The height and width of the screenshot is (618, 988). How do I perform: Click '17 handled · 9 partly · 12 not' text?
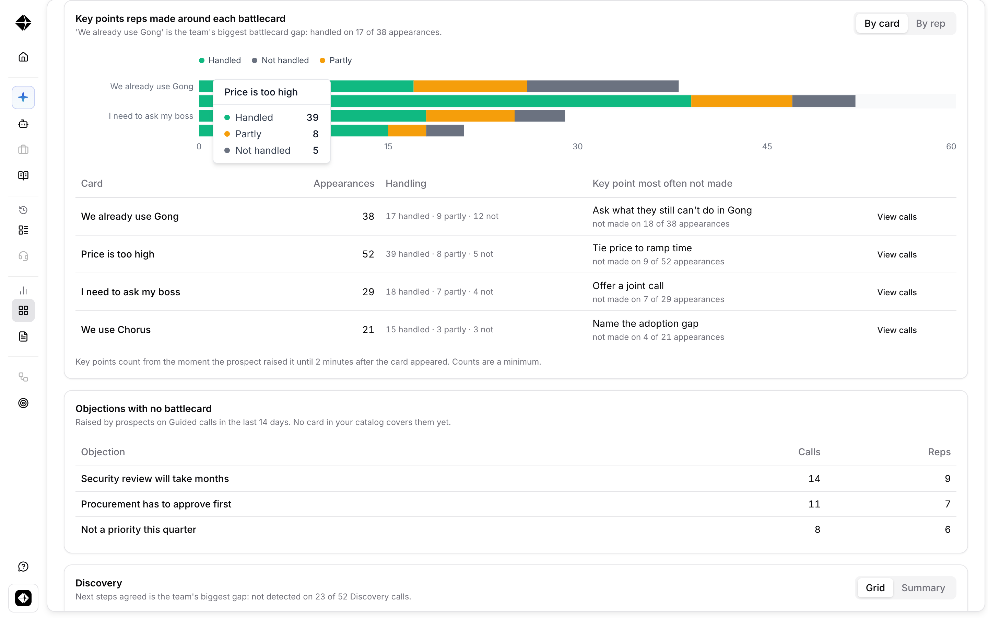coord(442,216)
